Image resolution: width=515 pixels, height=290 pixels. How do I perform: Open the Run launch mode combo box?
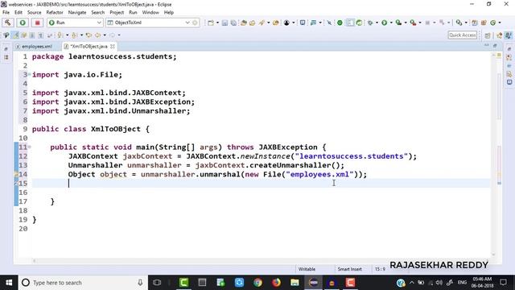[75, 23]
